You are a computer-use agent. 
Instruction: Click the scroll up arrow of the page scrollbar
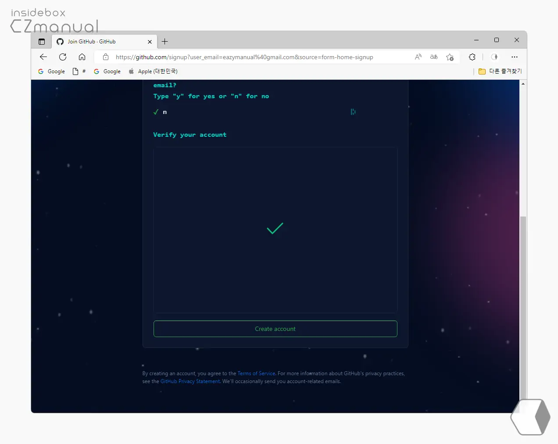point(523,83)
